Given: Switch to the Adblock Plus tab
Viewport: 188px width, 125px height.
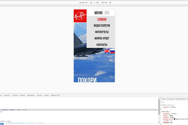Looking at the screenshot, I should 55,95.
